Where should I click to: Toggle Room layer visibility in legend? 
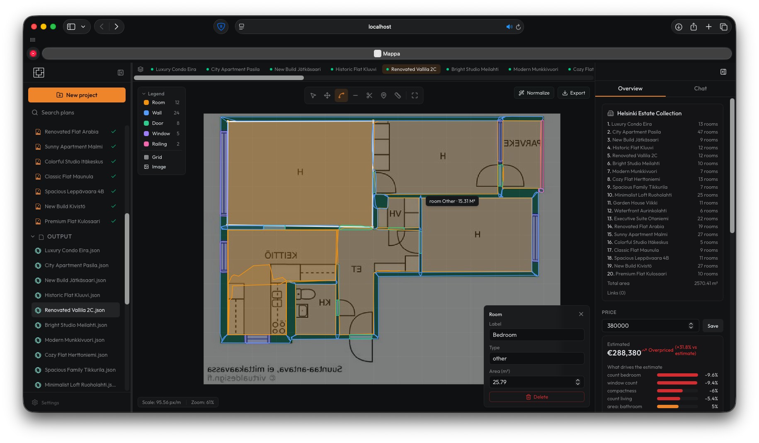tap(161, 102)
